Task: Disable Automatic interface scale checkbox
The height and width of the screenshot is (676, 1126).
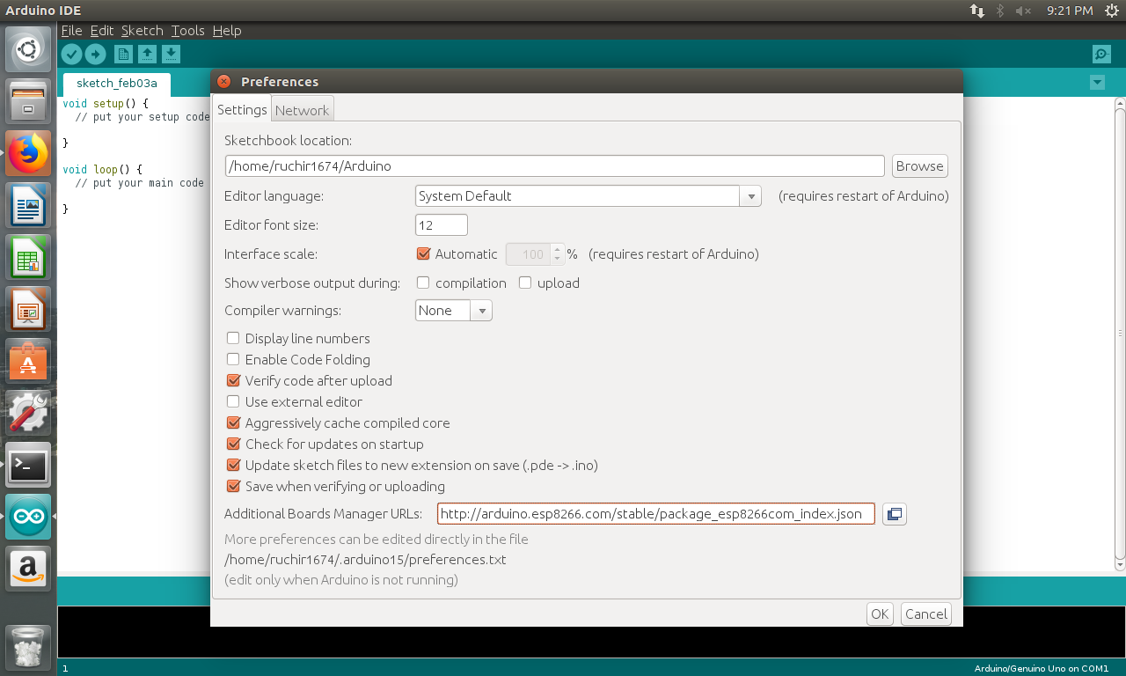Action: (423, 254)
